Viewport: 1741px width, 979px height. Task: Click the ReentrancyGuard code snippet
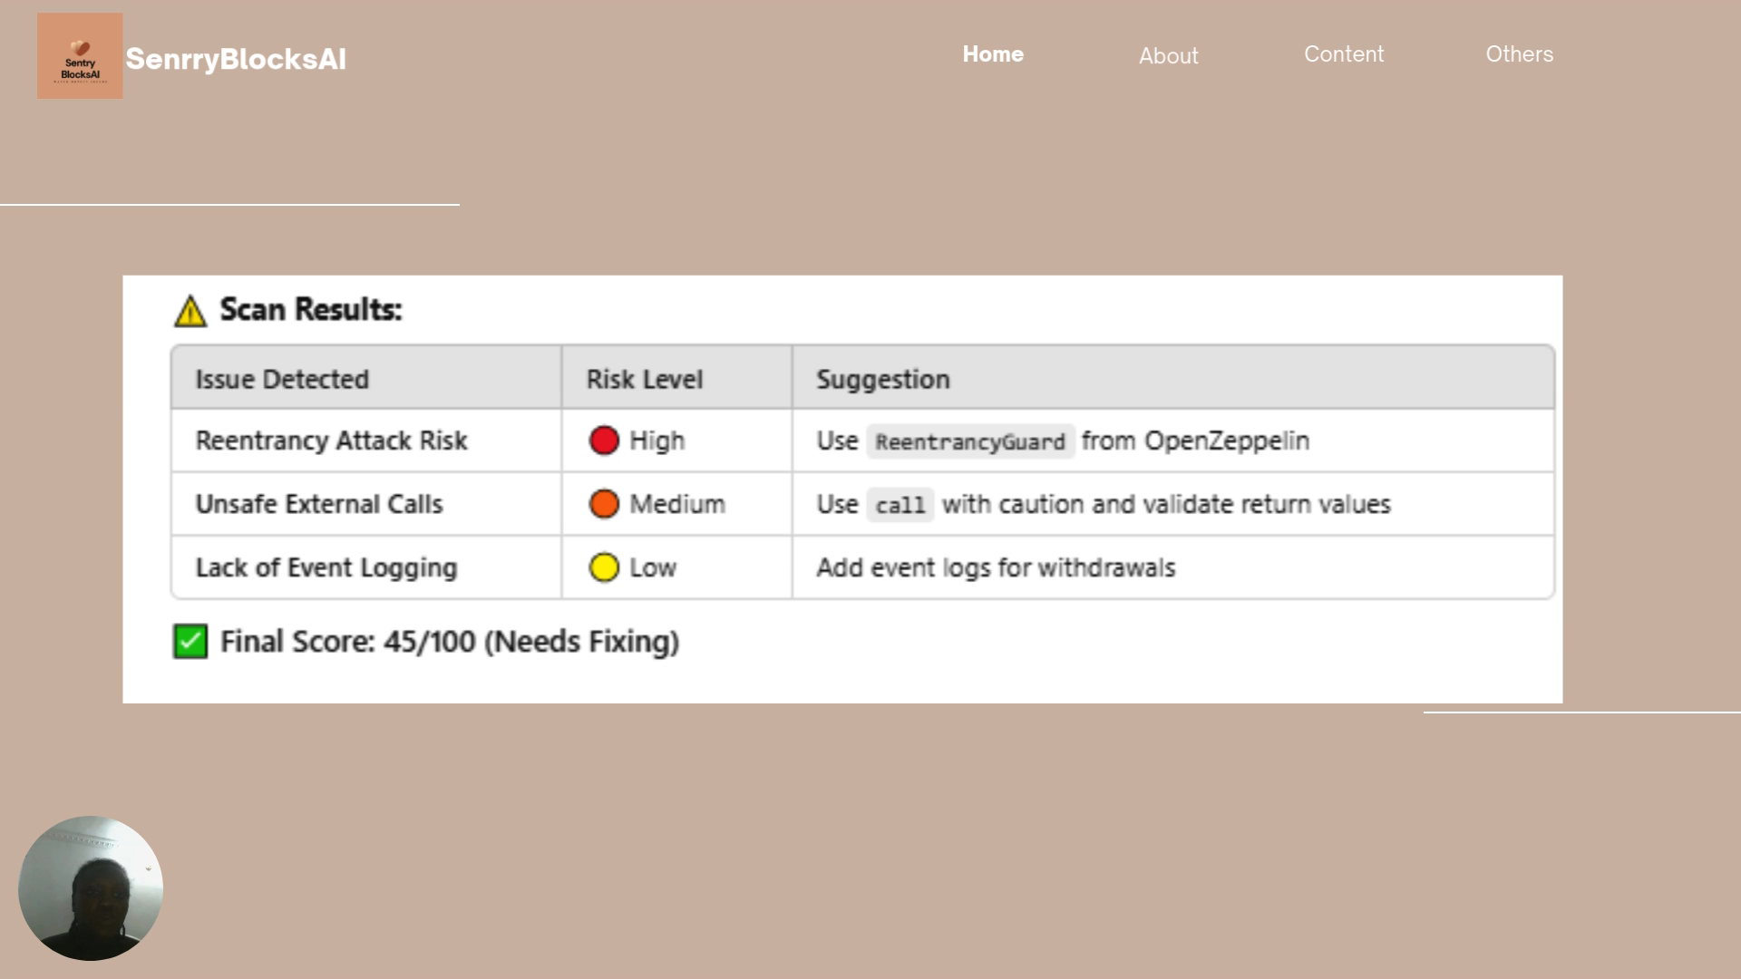(x=970, y=441)
